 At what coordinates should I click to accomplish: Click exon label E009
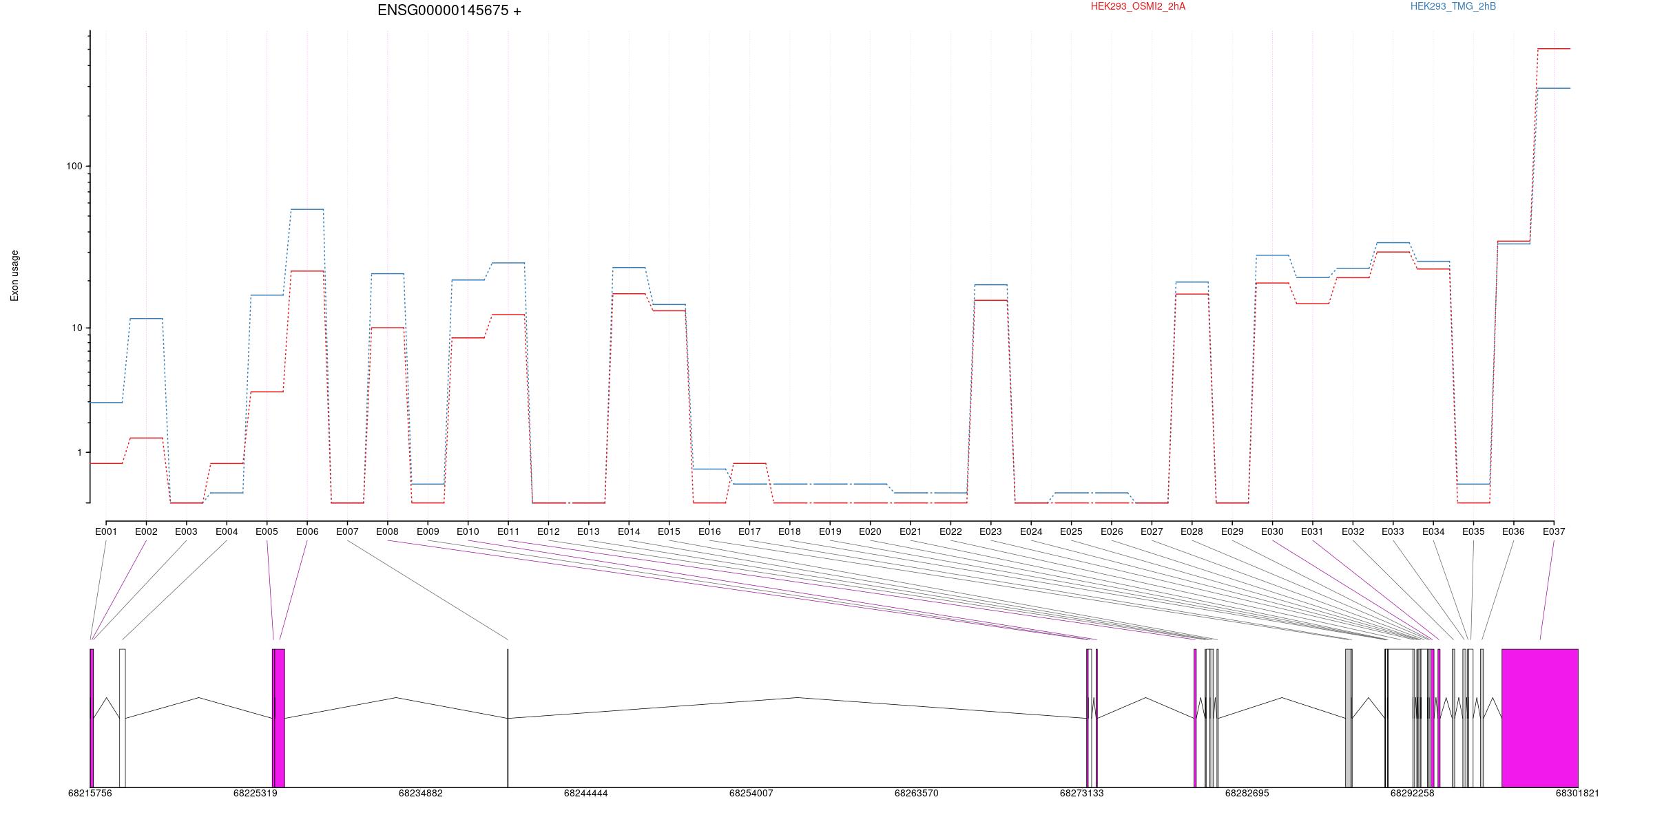[x=428, y=531]
